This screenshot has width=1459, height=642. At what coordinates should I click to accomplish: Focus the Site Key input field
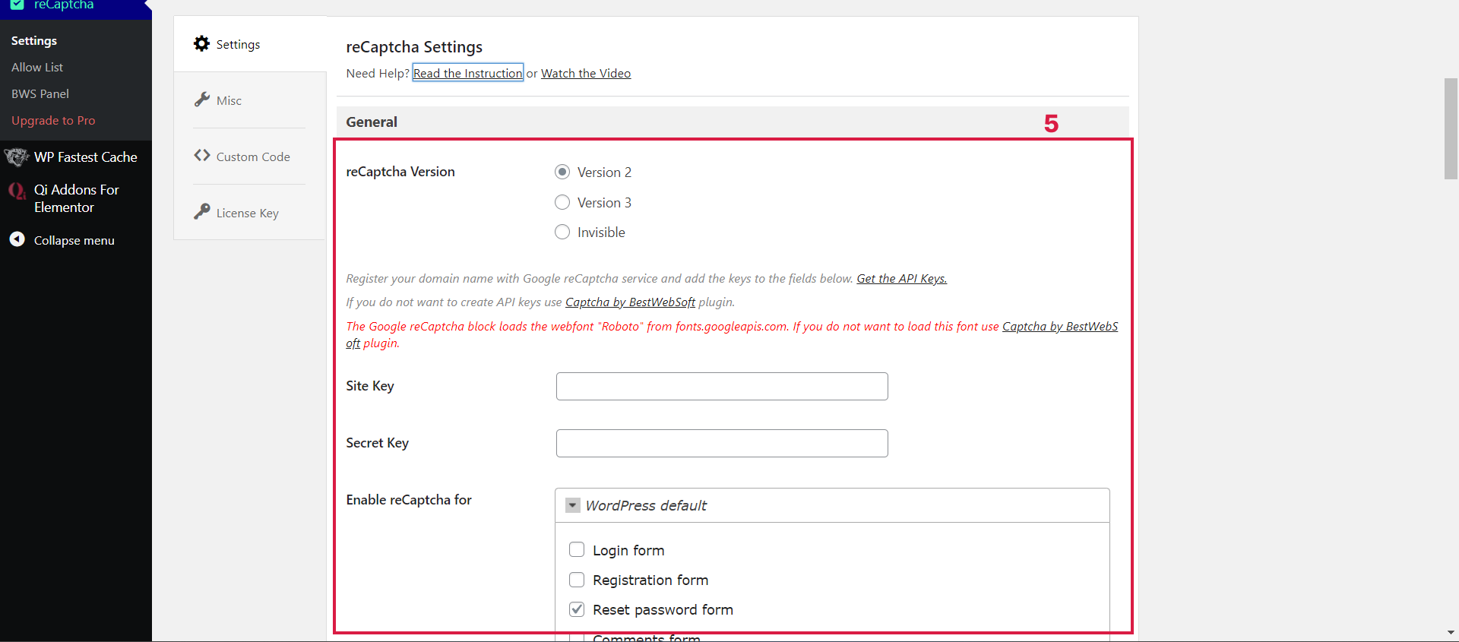coord(722,386)
